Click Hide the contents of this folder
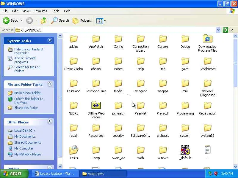The height and width of the screenshot is (178, 238). click(29, 51)
